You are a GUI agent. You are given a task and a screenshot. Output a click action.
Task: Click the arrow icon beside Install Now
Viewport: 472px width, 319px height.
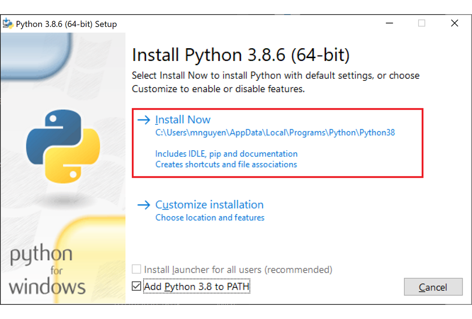143,120
